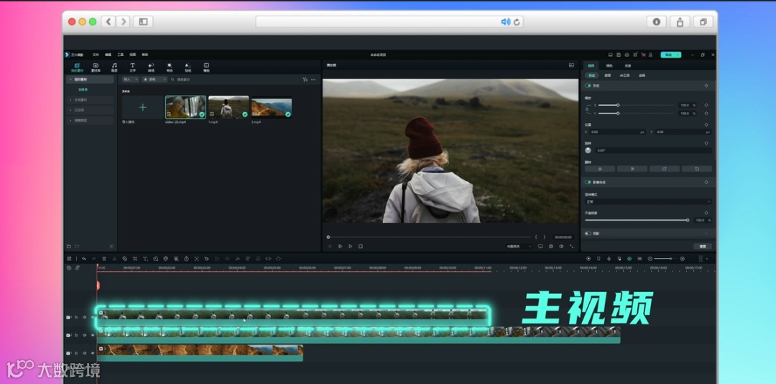Flip the clip horizontally

(600, 169)
